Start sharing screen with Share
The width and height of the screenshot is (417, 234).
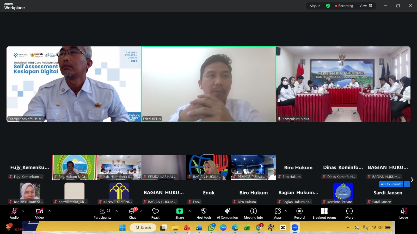(180, 213)
